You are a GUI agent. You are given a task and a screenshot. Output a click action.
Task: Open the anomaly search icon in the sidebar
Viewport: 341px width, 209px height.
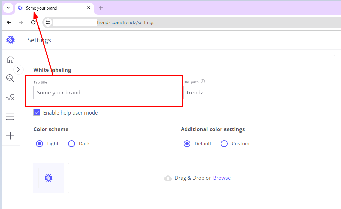(x=10, y=79)
